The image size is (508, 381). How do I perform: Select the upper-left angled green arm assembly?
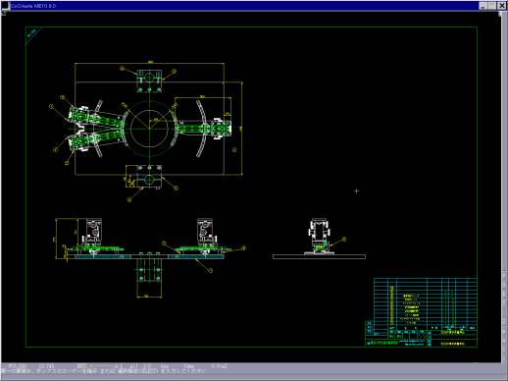(x=96, y=118)
